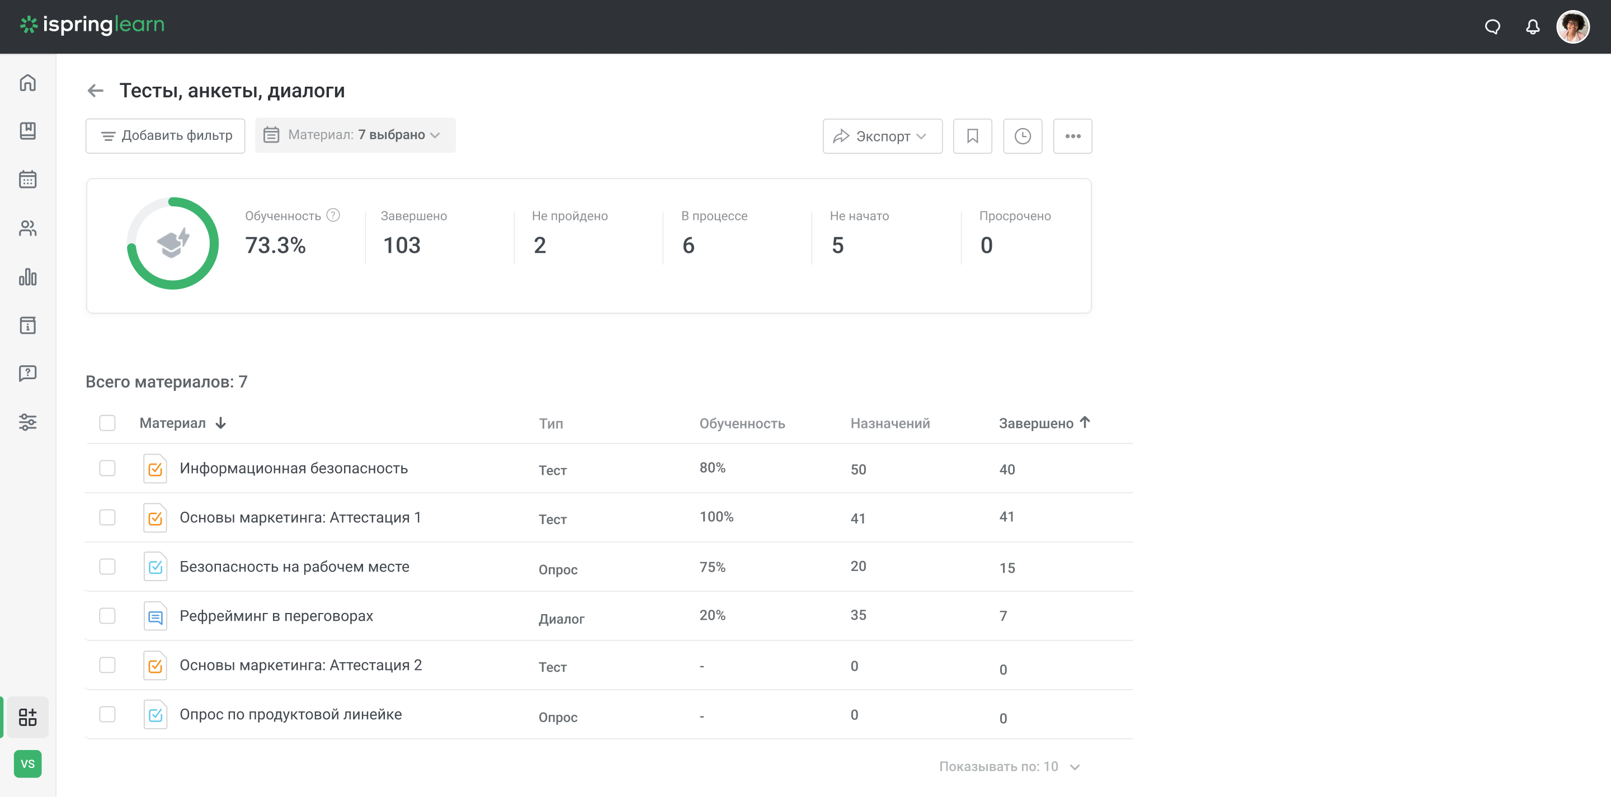Open the calendar icon in the sidebar
Viewport: 1611px width, 797px height.
[28, 180]
